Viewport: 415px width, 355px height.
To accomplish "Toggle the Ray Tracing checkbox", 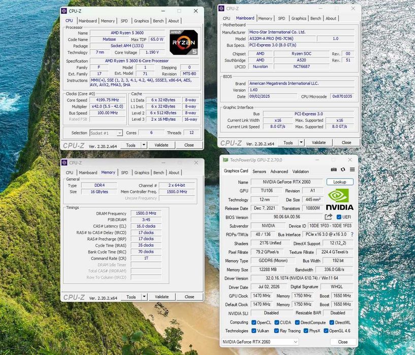I will click(276, 331).
